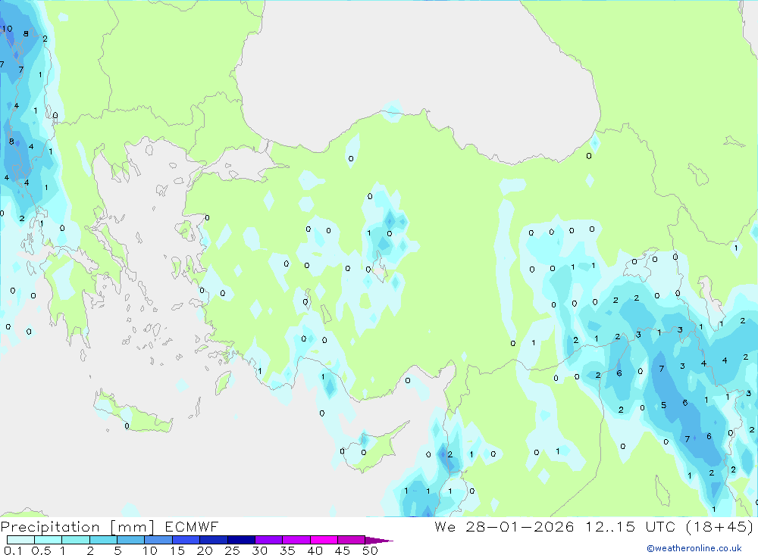
Task: Choose the 25–30 mm legend color swatch
Action: coord(241,540)
